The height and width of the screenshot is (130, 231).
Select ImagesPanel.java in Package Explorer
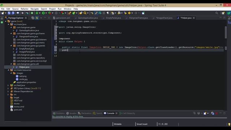coord(27,52)
